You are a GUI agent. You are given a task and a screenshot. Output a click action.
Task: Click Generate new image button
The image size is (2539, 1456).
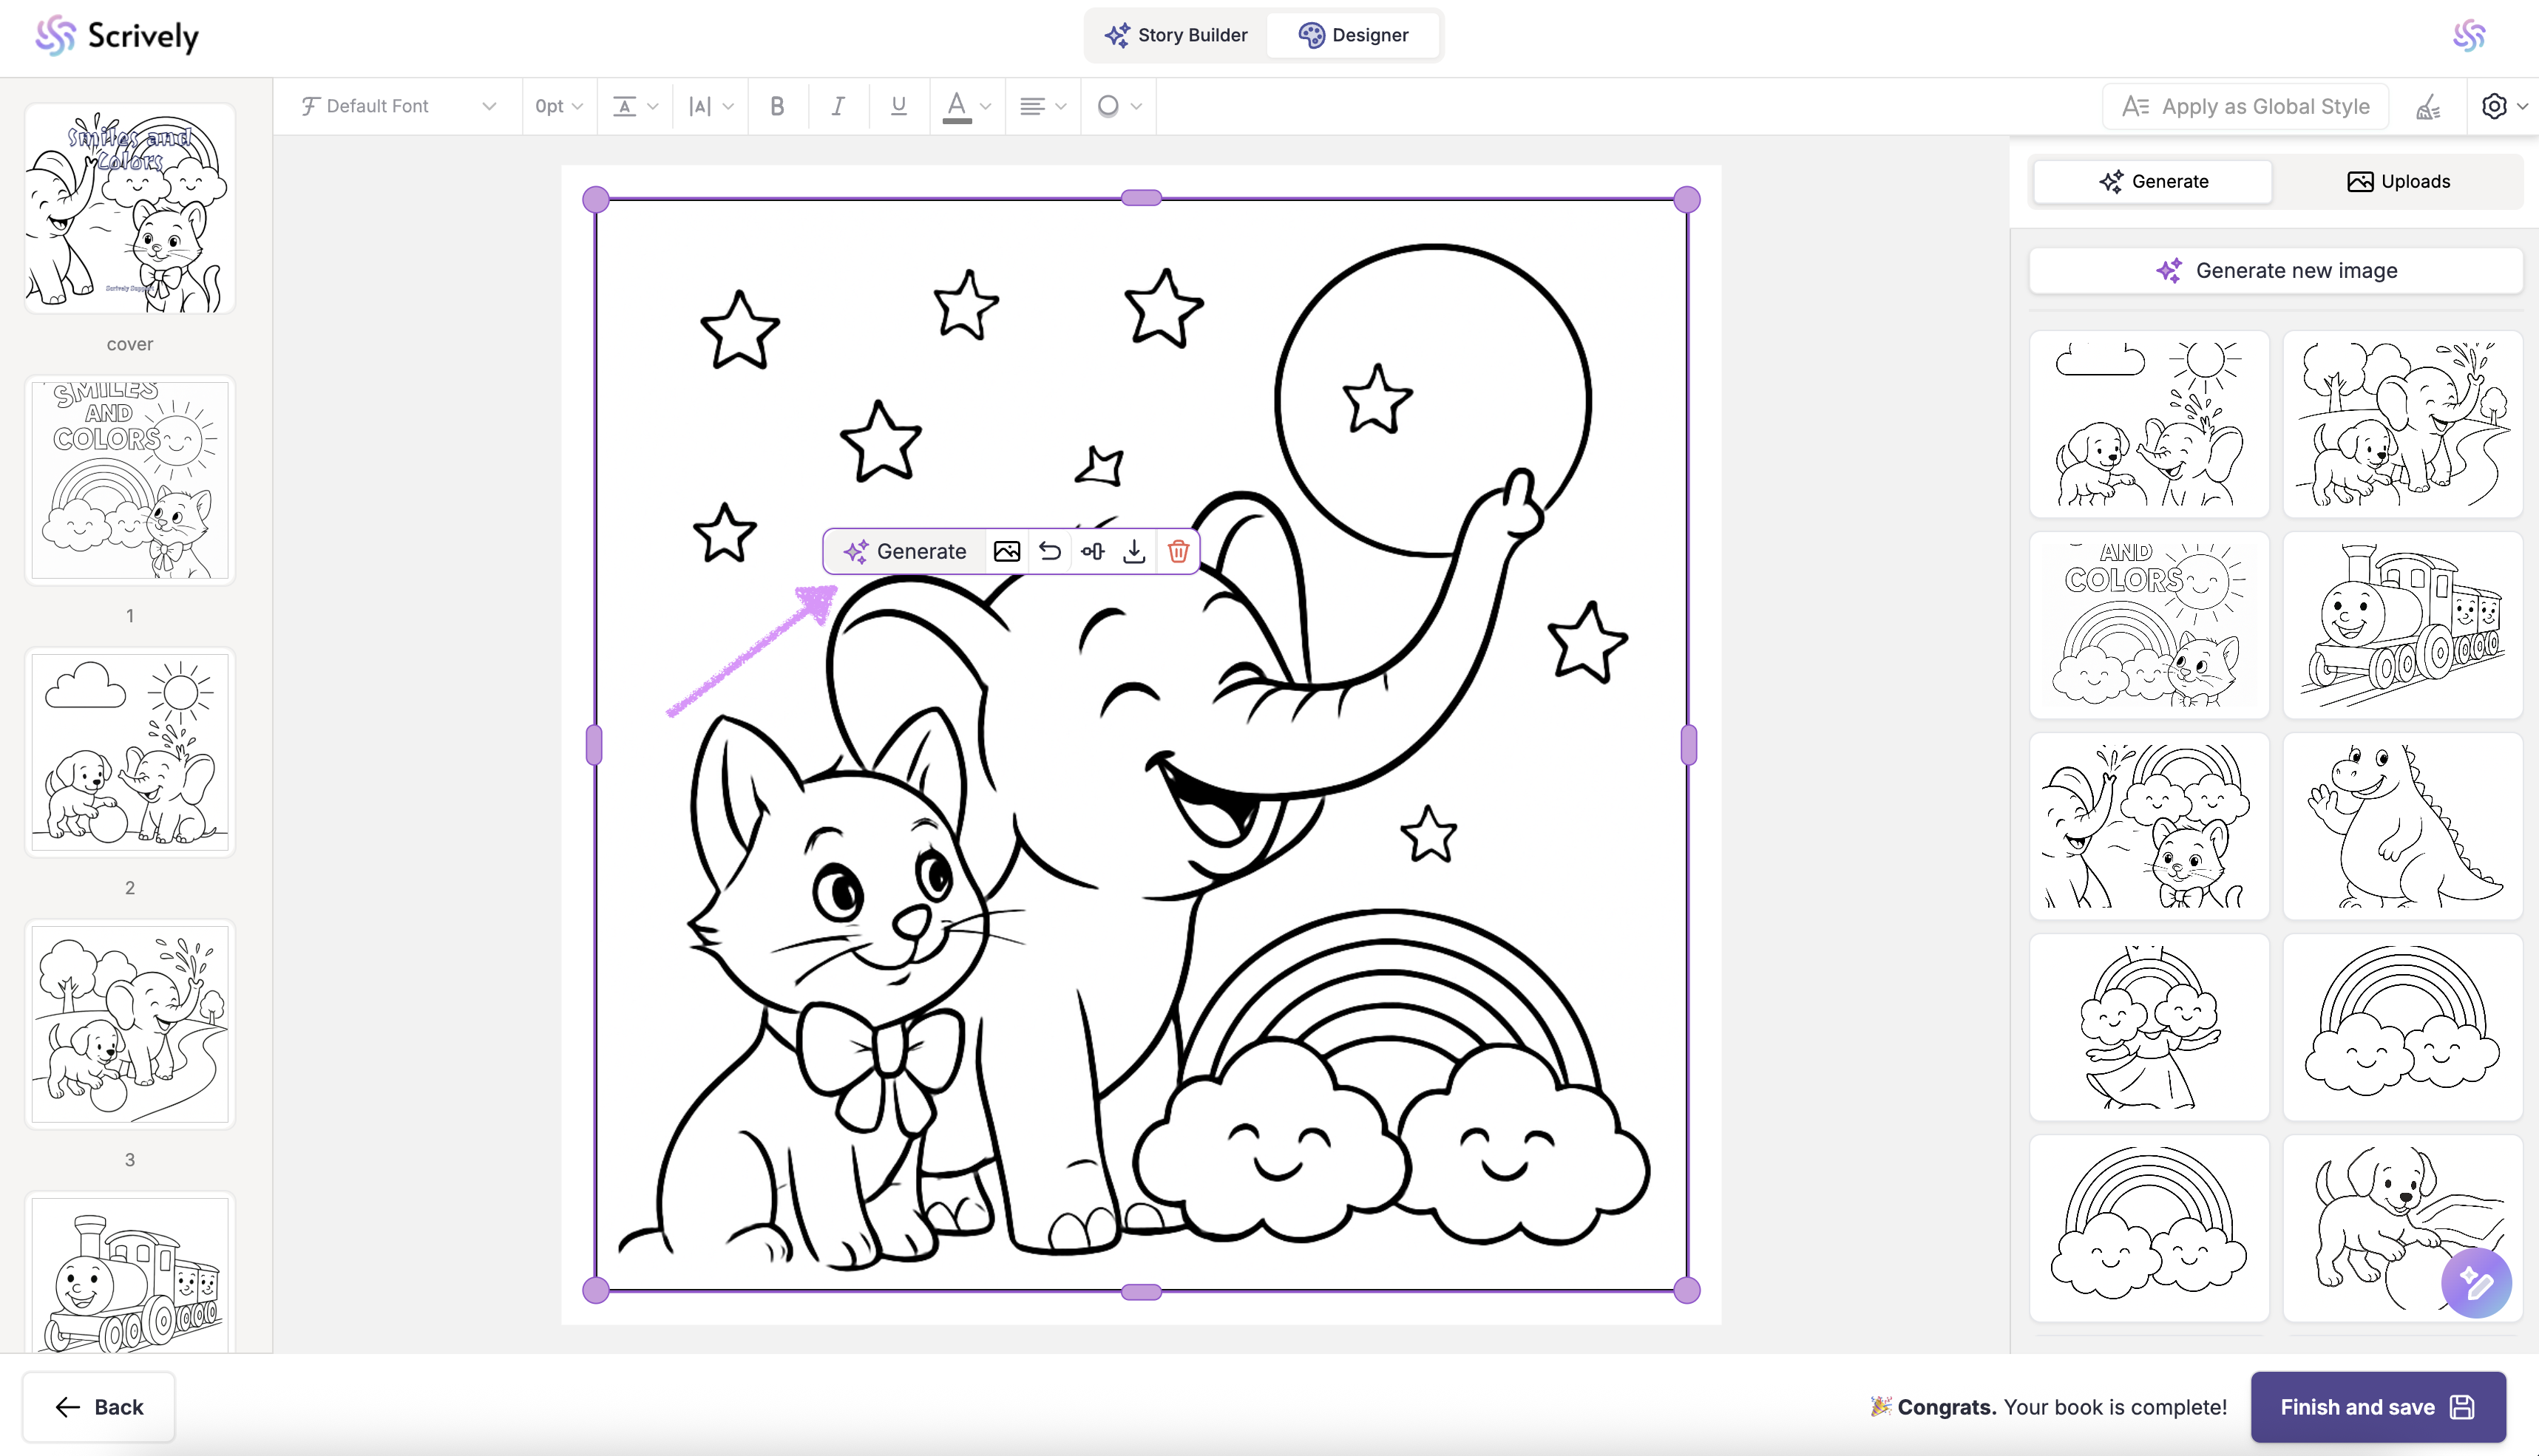[x=2276, y=270]
